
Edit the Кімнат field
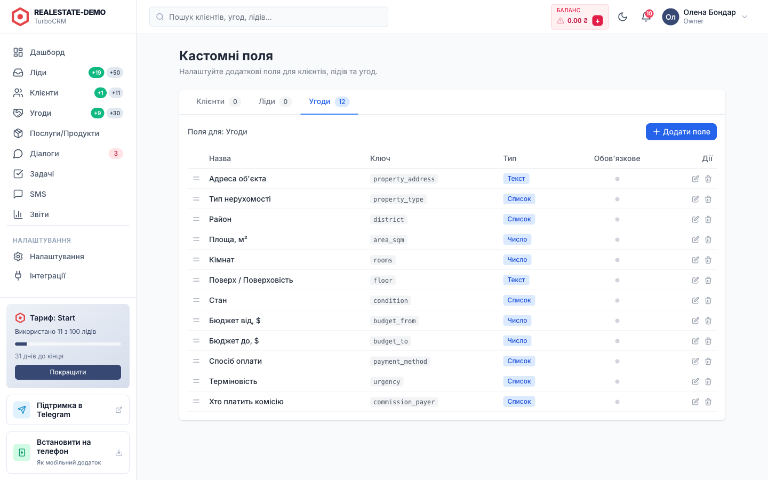(695, 260)
